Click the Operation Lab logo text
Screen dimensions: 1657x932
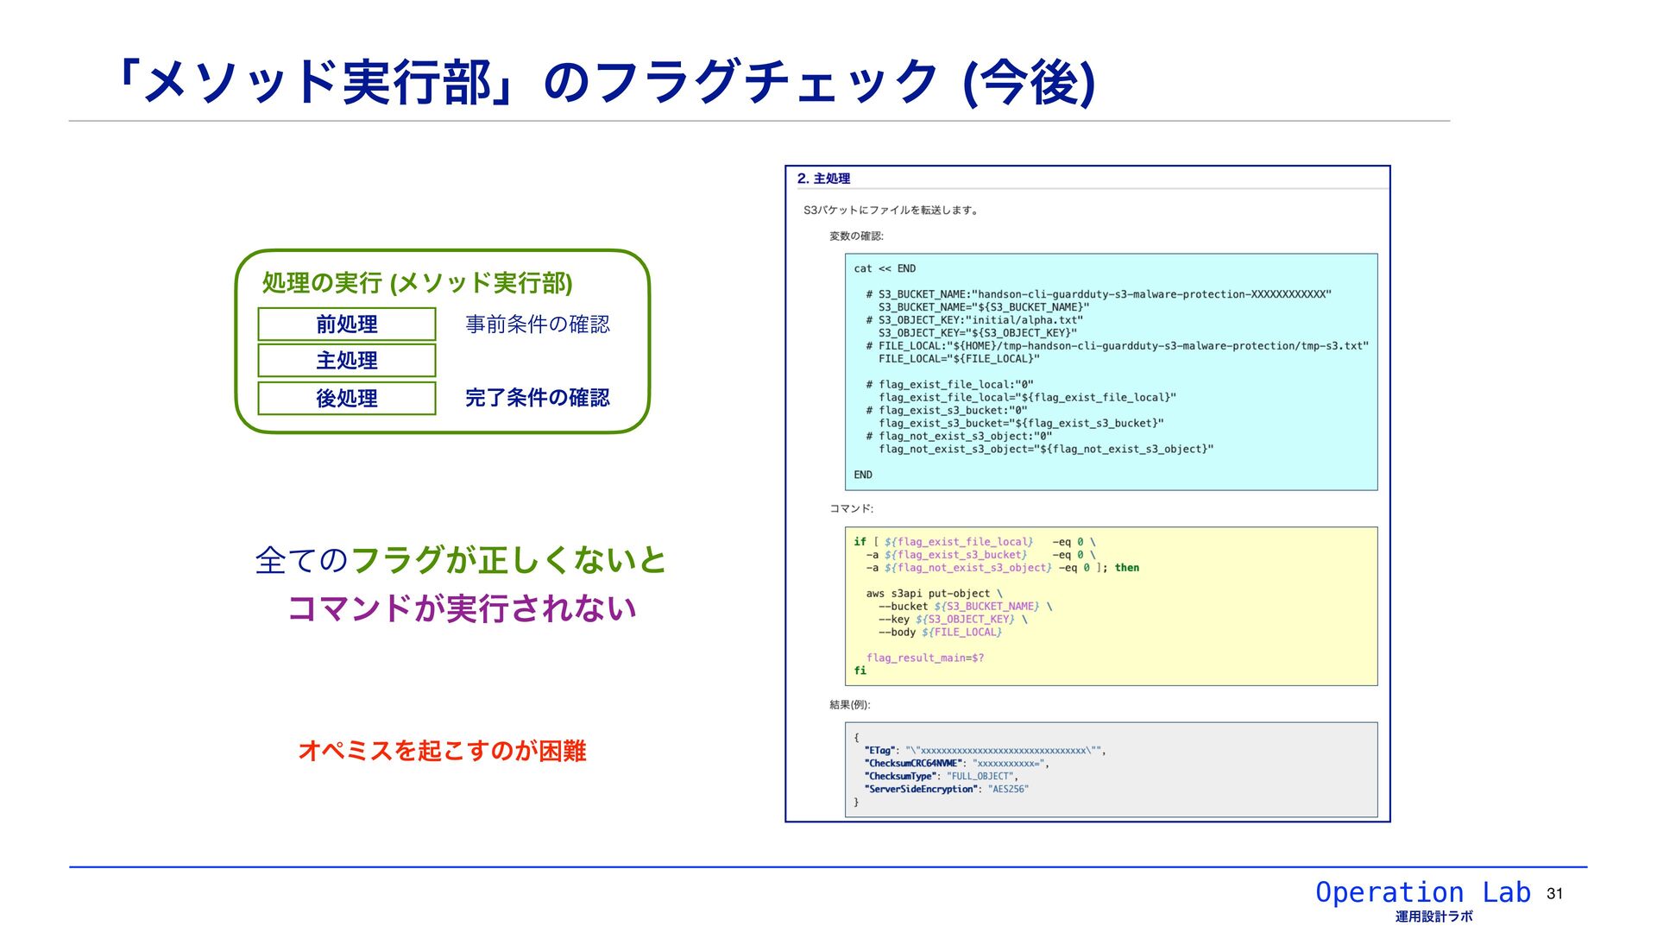1422,892
